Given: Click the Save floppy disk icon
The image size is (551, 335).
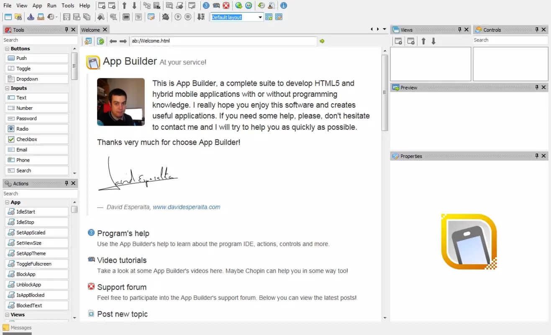Looking at the screenshot, I should (x=67, y=17).
